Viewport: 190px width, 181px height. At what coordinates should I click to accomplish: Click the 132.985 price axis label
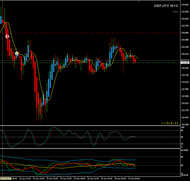185,89
